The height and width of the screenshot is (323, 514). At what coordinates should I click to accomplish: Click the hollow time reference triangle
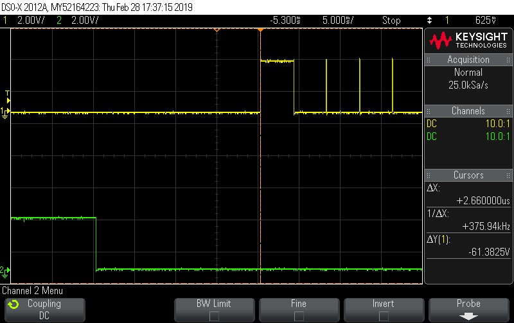[x=217, y=30]
